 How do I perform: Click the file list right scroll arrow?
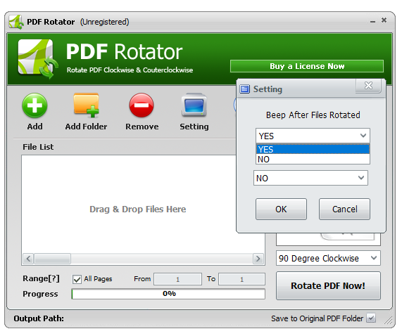pyautogui.click(x=258, y=259)
